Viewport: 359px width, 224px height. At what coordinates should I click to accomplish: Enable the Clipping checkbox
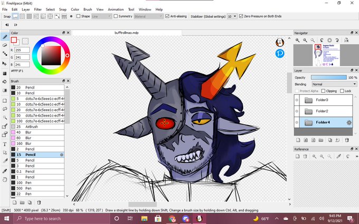point(323,91)
